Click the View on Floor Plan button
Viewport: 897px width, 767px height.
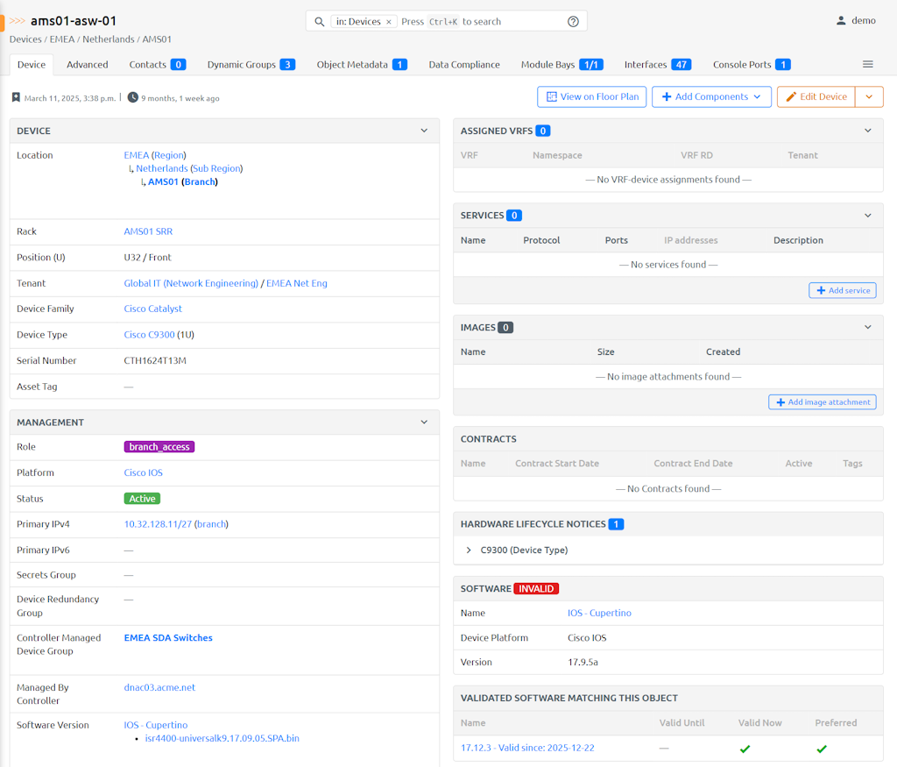point(591,97)
